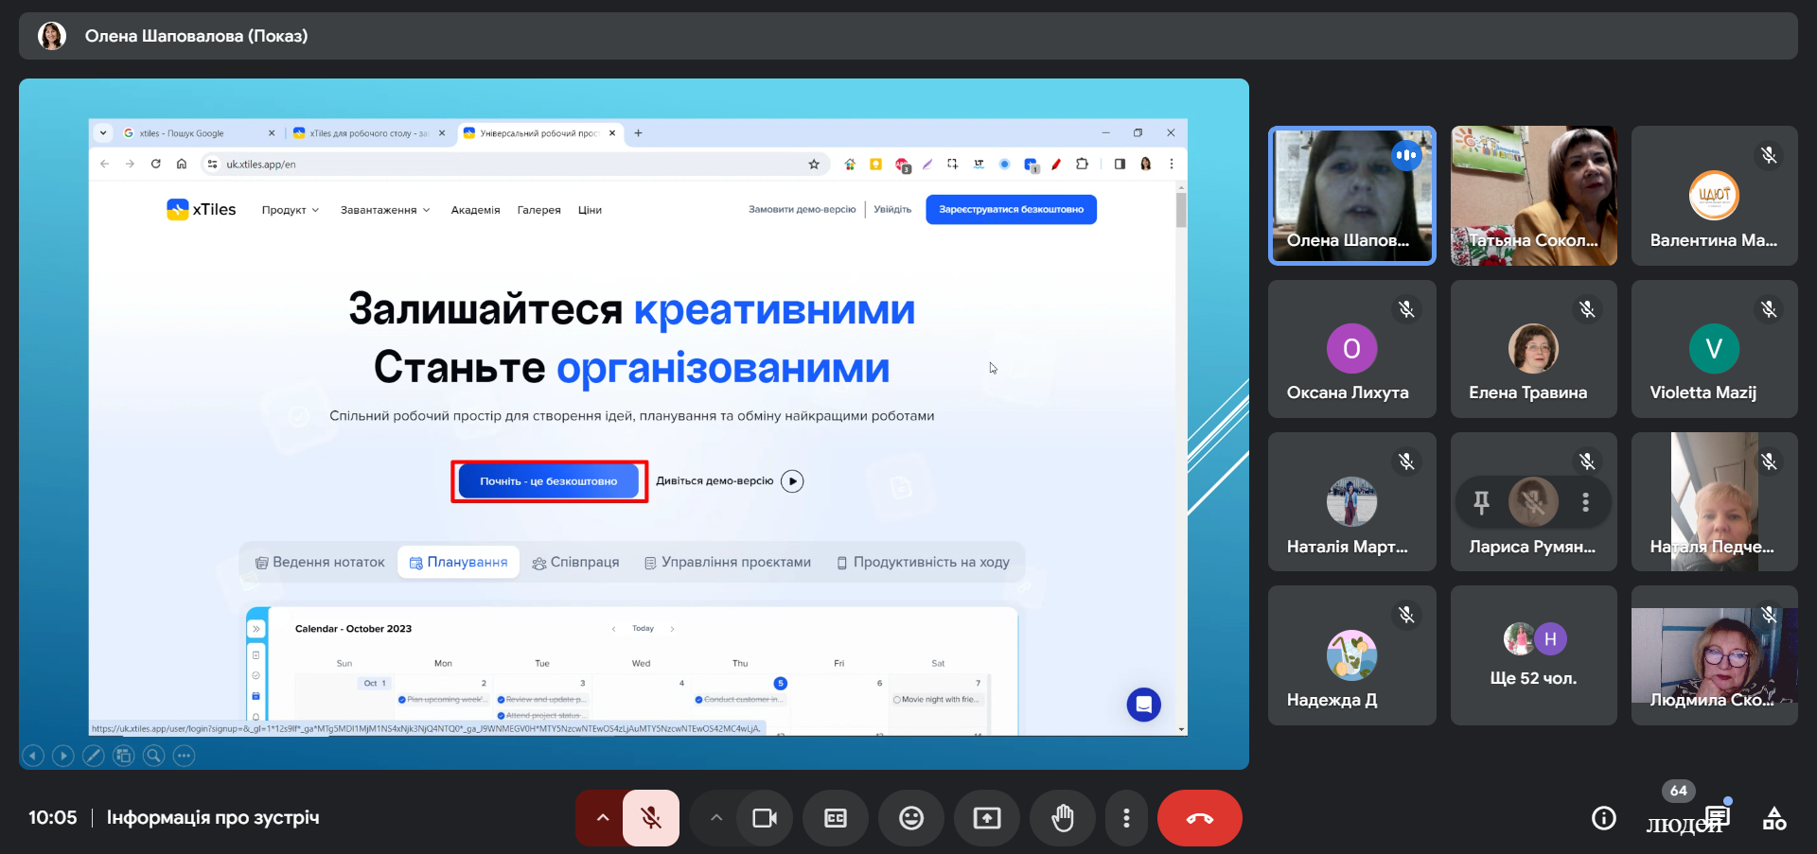This screenshot has width=1817, height=854.
Task: Expand audio settings arrow beside microphone
Action: 602,818
